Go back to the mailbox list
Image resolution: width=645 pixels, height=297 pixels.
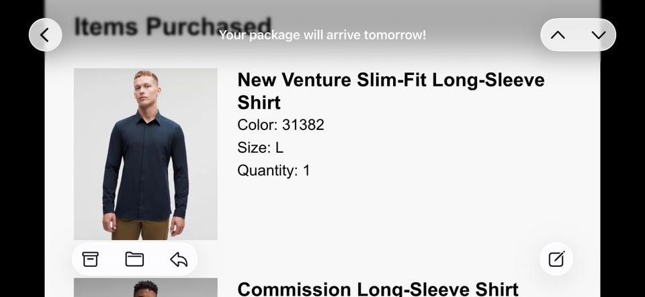pos(45,35)
